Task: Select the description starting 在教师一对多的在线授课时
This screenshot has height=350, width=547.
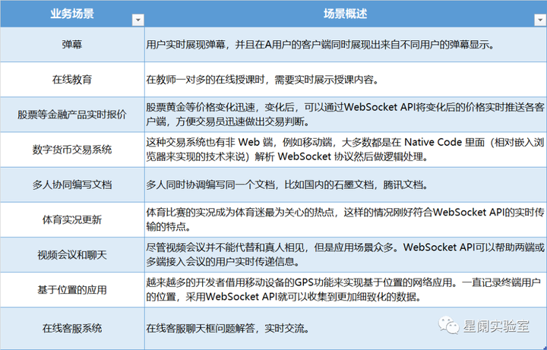Action: click(x=346, y=80)
